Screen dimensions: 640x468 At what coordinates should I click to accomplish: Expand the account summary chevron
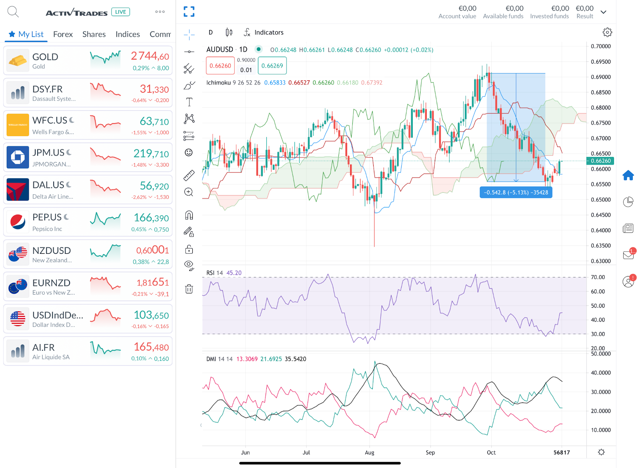(604, 12)
